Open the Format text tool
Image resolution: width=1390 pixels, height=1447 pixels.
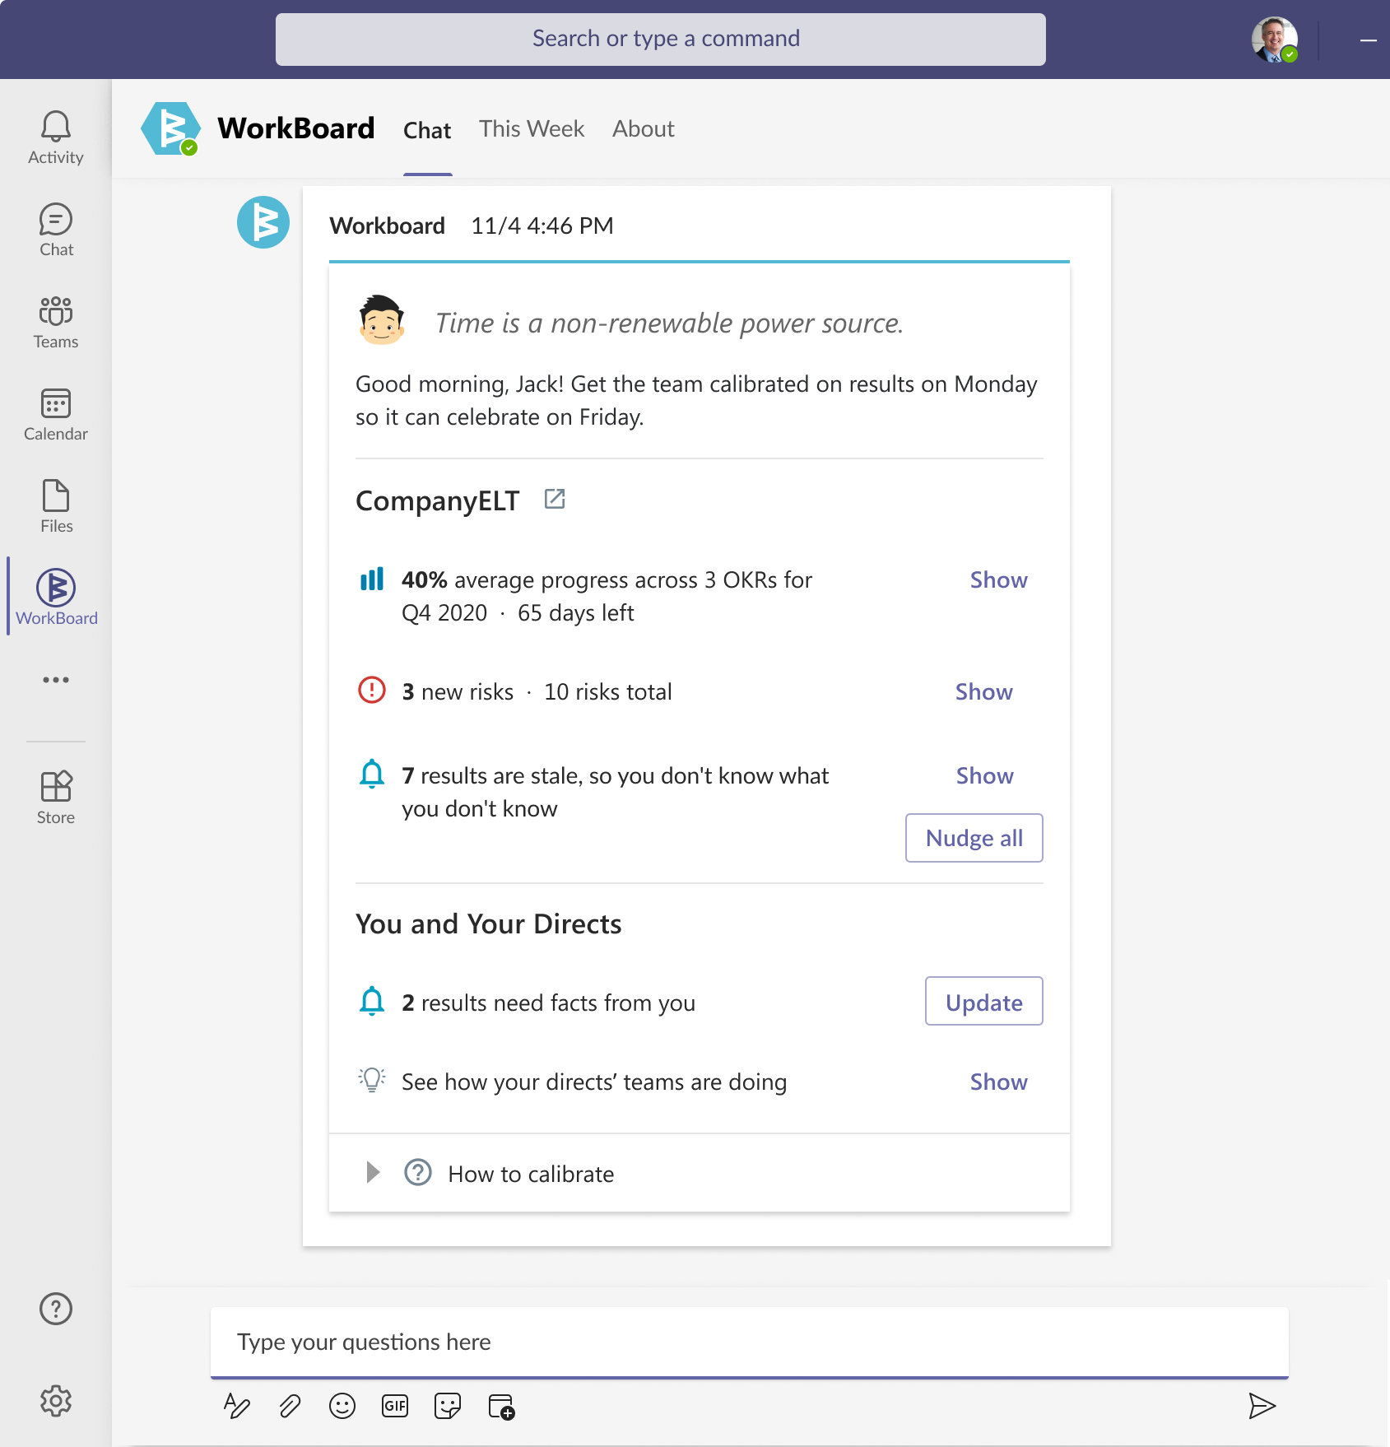coord(237,1406)
